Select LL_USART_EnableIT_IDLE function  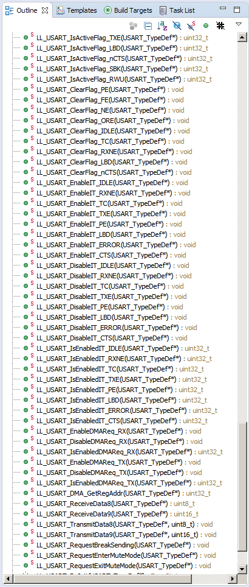[x=112, y=183]
